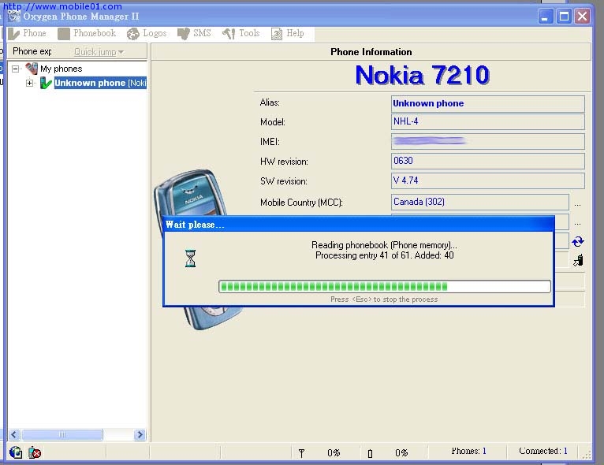Image resolution: width=604 pixels, height=465 pixels.
Task: Click the green check phone icon
Action: tap(46, 83)
